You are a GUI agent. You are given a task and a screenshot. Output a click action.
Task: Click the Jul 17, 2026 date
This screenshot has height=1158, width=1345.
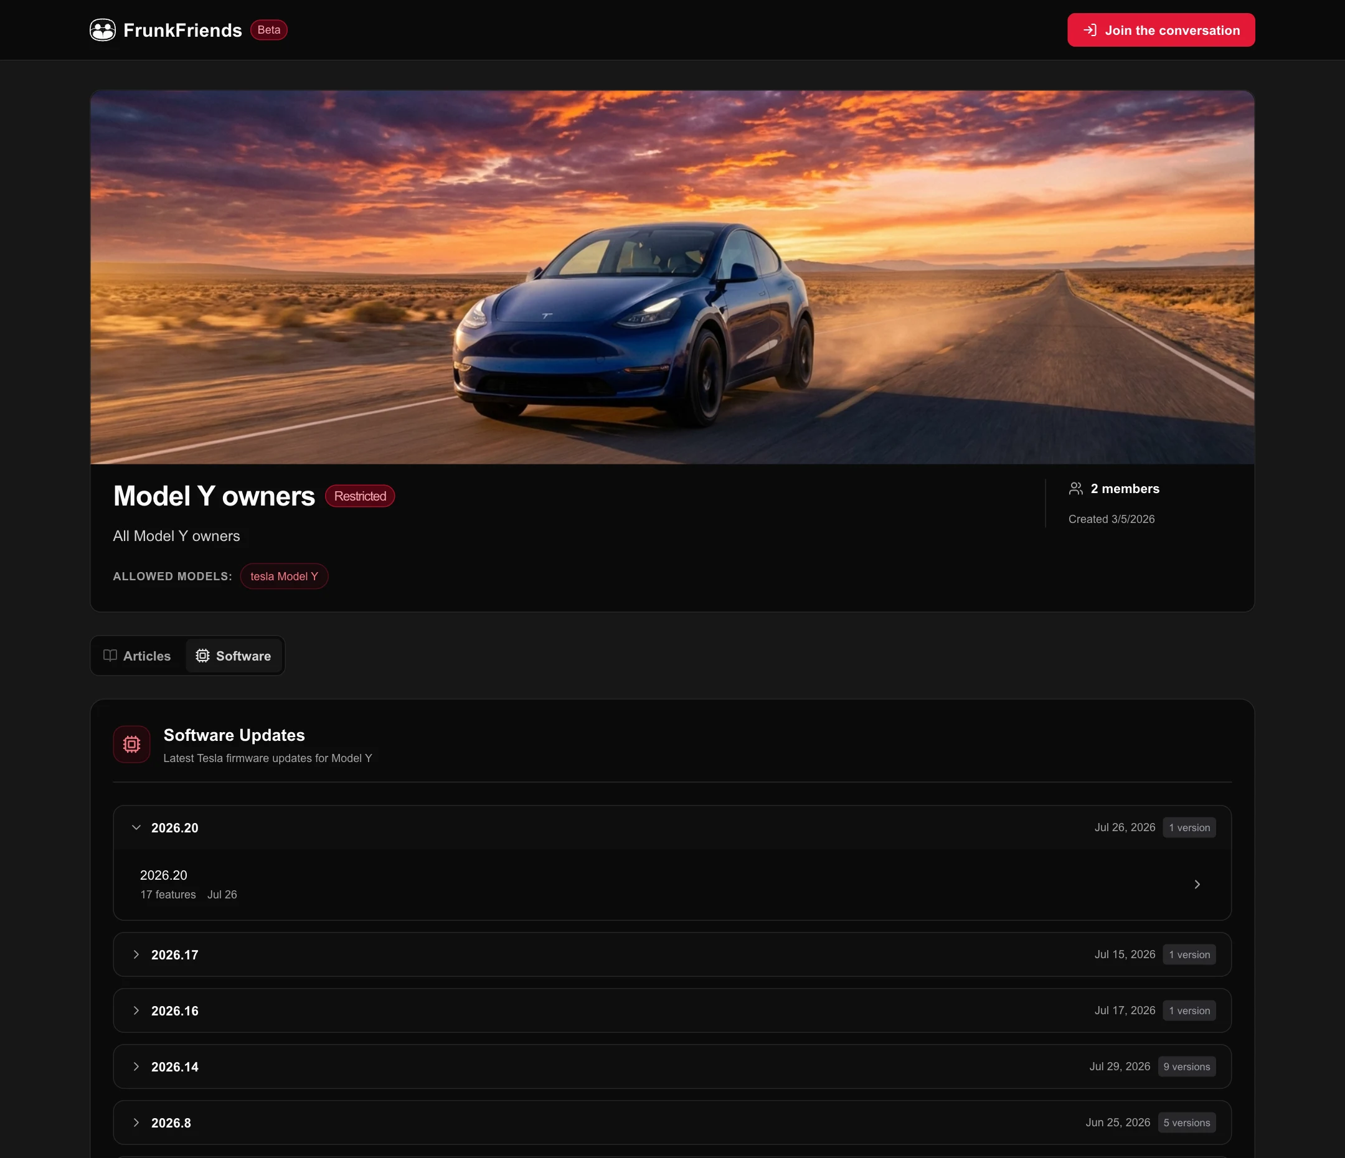tap(1125, 1010)
